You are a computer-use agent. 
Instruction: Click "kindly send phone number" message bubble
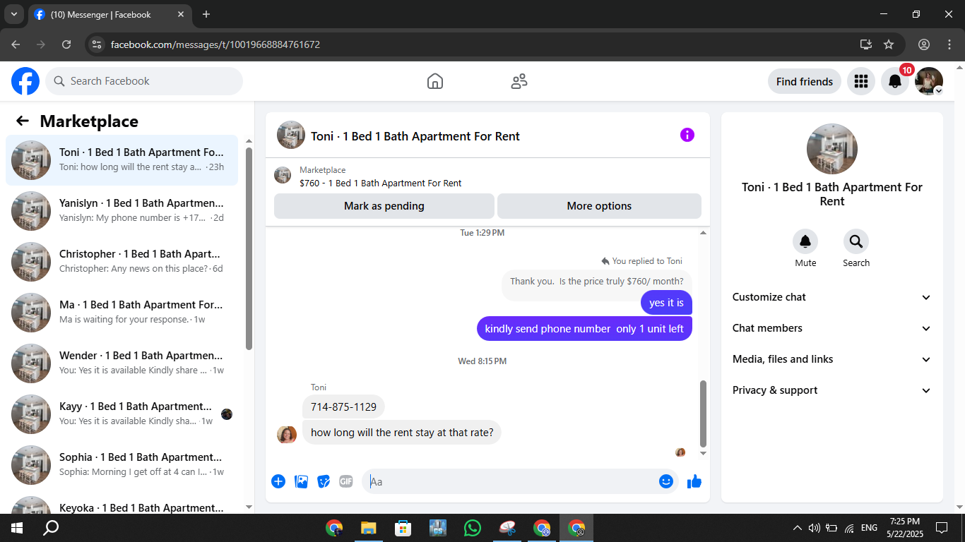pos(584,329)
